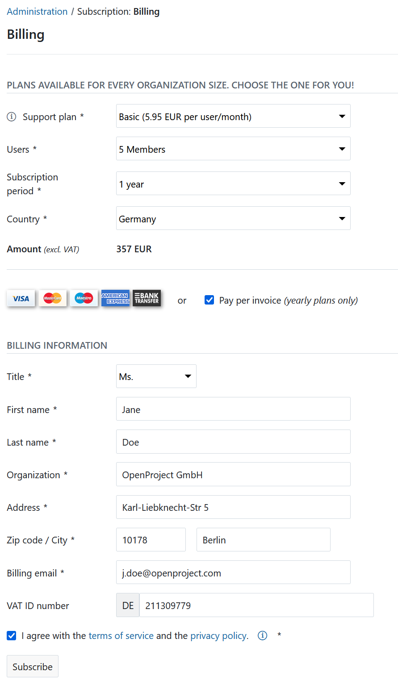Viewport: 398px width, 697px height.
Task: Click the Maestro card icon
Action: [84, 298]
